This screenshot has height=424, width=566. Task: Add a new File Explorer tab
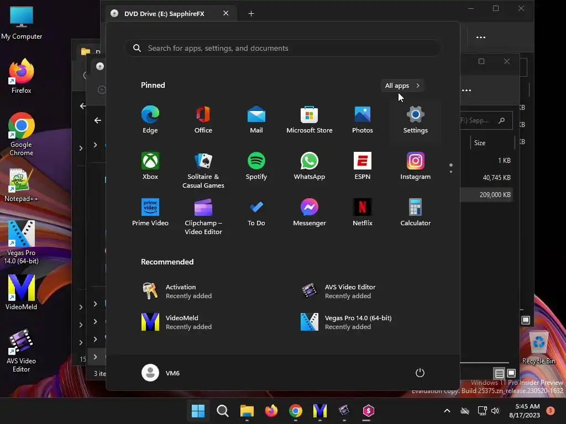[251, 14]
